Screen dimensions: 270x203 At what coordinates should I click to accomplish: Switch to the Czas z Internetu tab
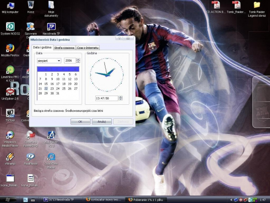[x=88, y=47]
